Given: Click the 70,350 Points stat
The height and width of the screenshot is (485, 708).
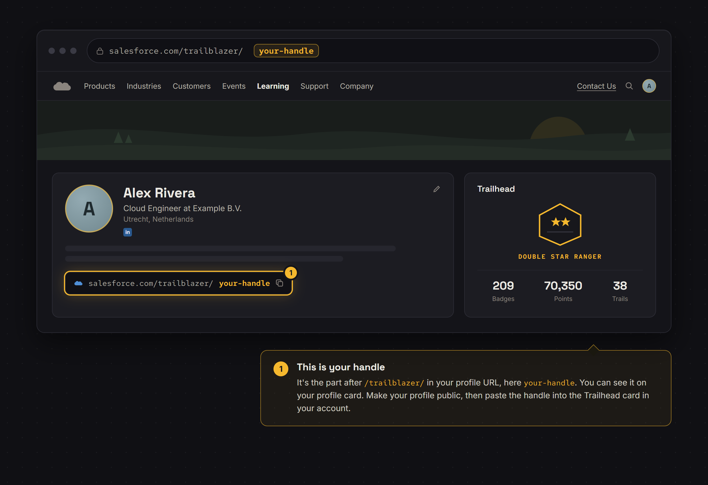Looking at the screenshot, I should coord(563,291).
